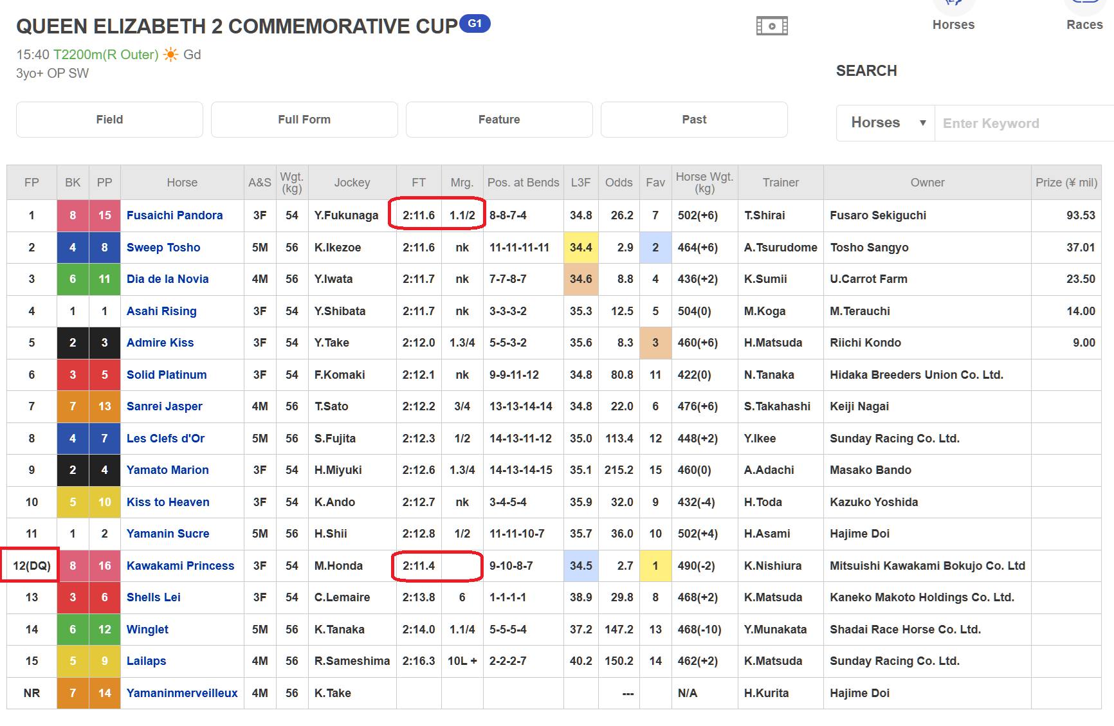Open Shells Lei horse link

pyautogui.click(x=153, y=597)
